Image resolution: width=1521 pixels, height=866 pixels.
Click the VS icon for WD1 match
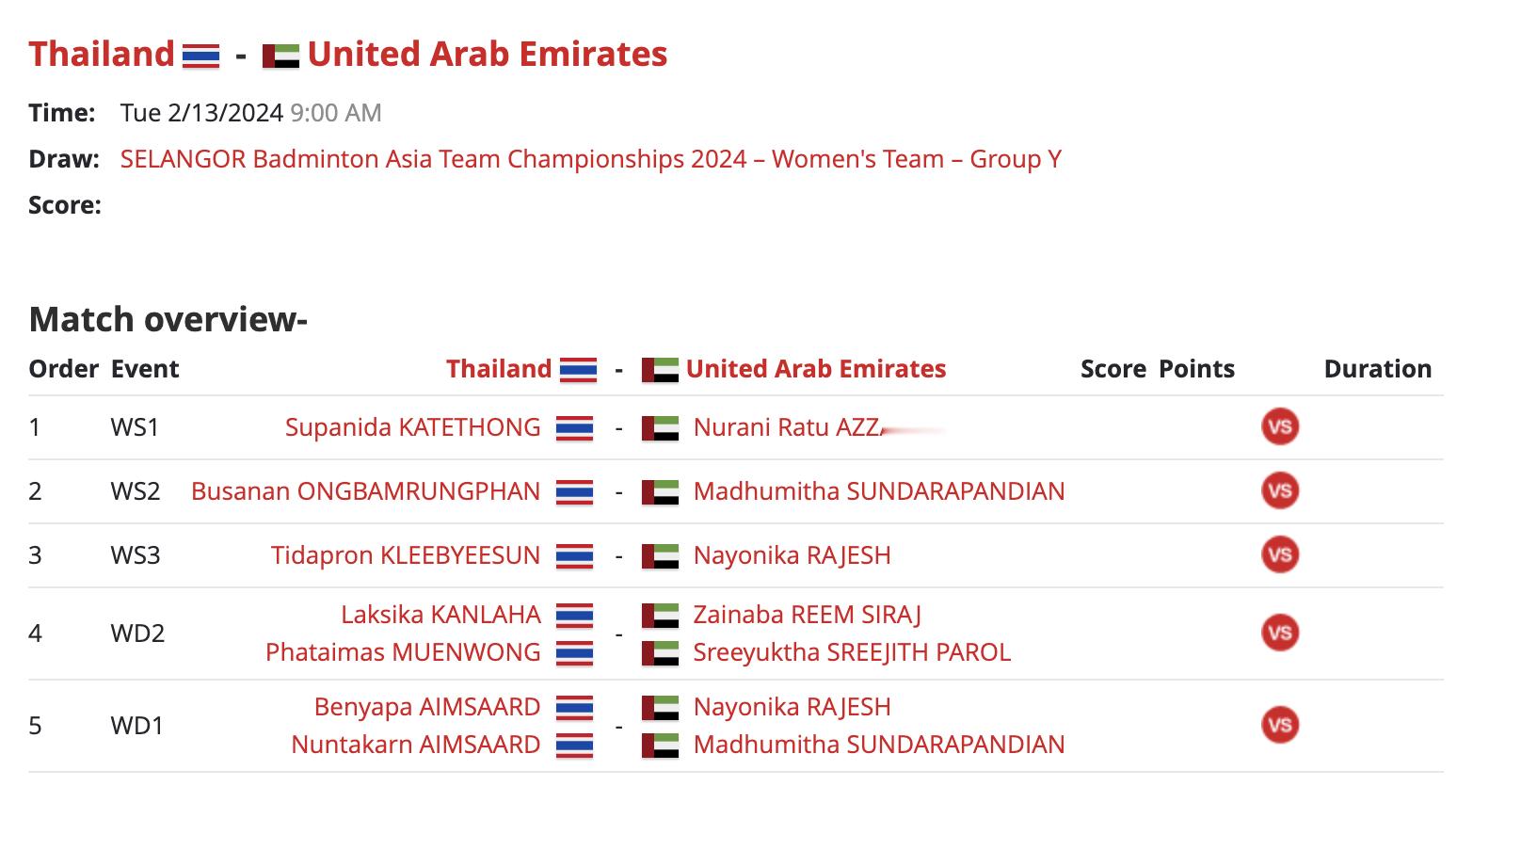click(1280, 725)
